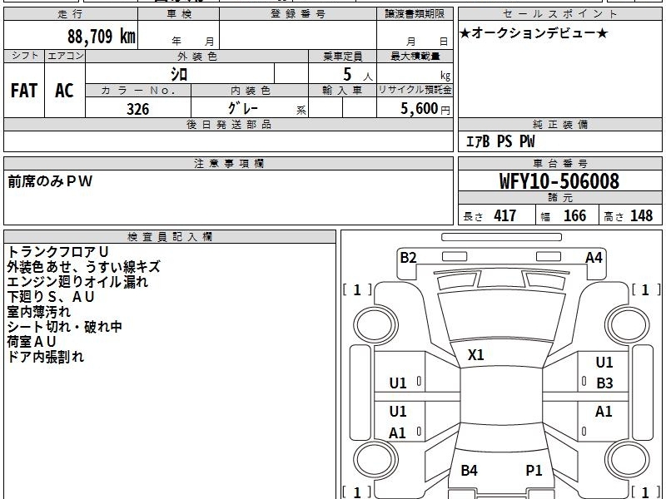Click the kg unit in load capacity cell
This screenshot has height=499, width=666.
coord(445,76)
